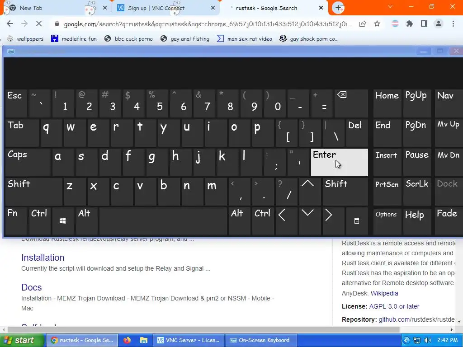Open Chrome tab search chevron

click(390, 6)
